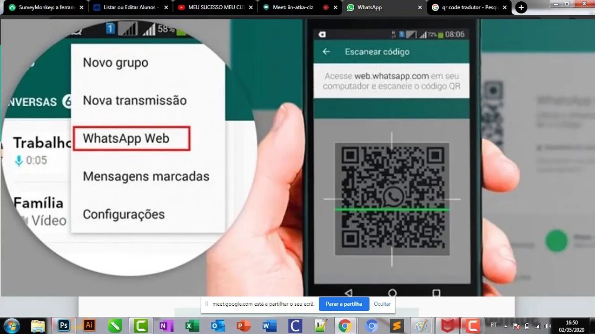Screen dimensions: 595x334
Task: Open the Windows Start menu
Action: [x=11, y=326]
